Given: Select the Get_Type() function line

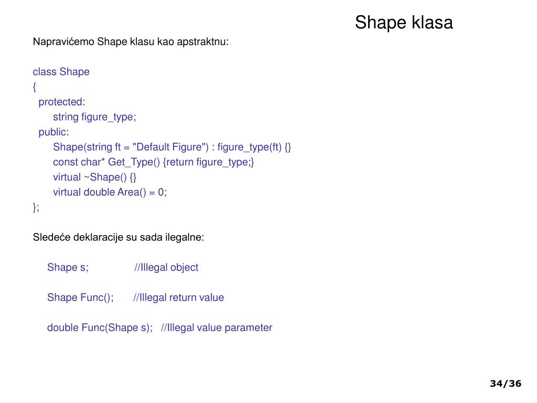Looking at the screenshot, I should [154, 162].
